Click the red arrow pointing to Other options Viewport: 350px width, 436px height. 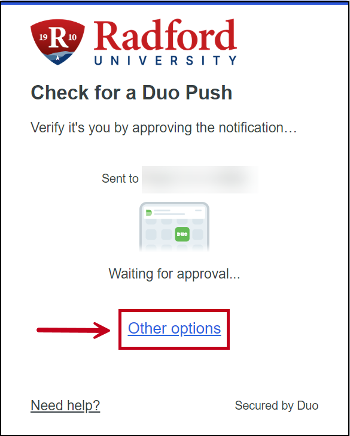click(74, 330)
